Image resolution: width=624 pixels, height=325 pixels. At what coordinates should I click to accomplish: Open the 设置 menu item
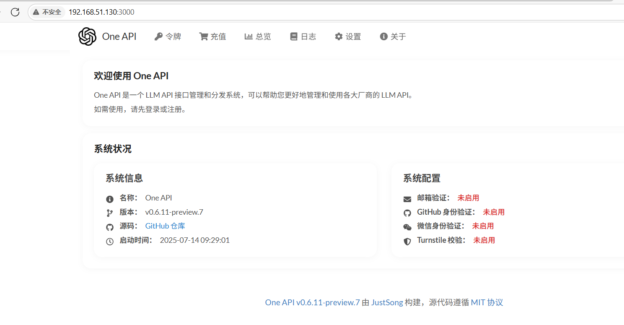(x=348, y=36)
